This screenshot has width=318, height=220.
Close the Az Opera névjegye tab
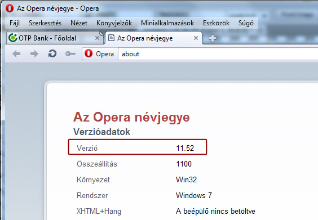[196, 38]
